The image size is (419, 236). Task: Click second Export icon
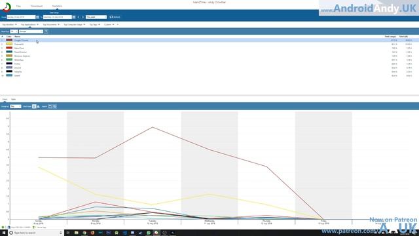click(54, 106)
